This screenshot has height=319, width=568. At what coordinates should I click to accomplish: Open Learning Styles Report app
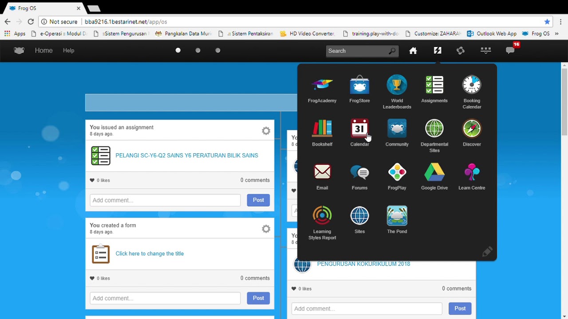(x=322, y=223)
